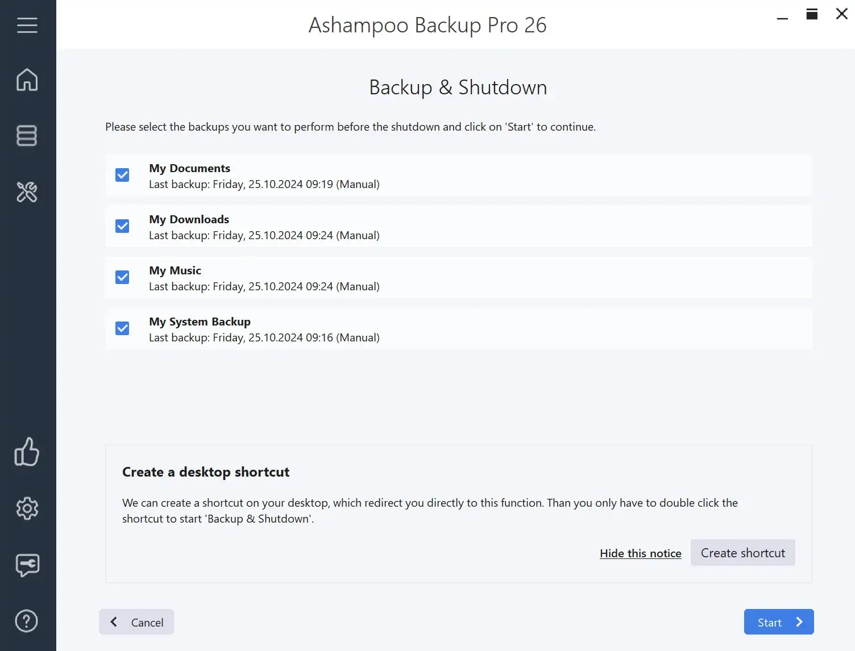Open help via the question mark icon
The width and height of the screenshot is (855, 651).
[x=27, y=621]
